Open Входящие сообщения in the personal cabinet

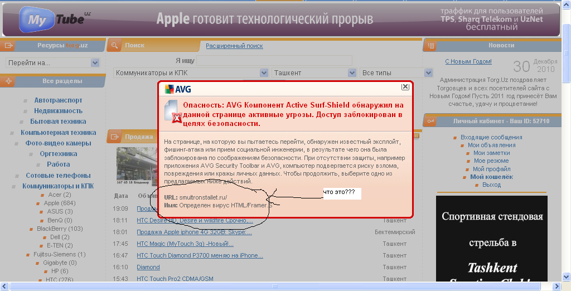tap(491, 137)
